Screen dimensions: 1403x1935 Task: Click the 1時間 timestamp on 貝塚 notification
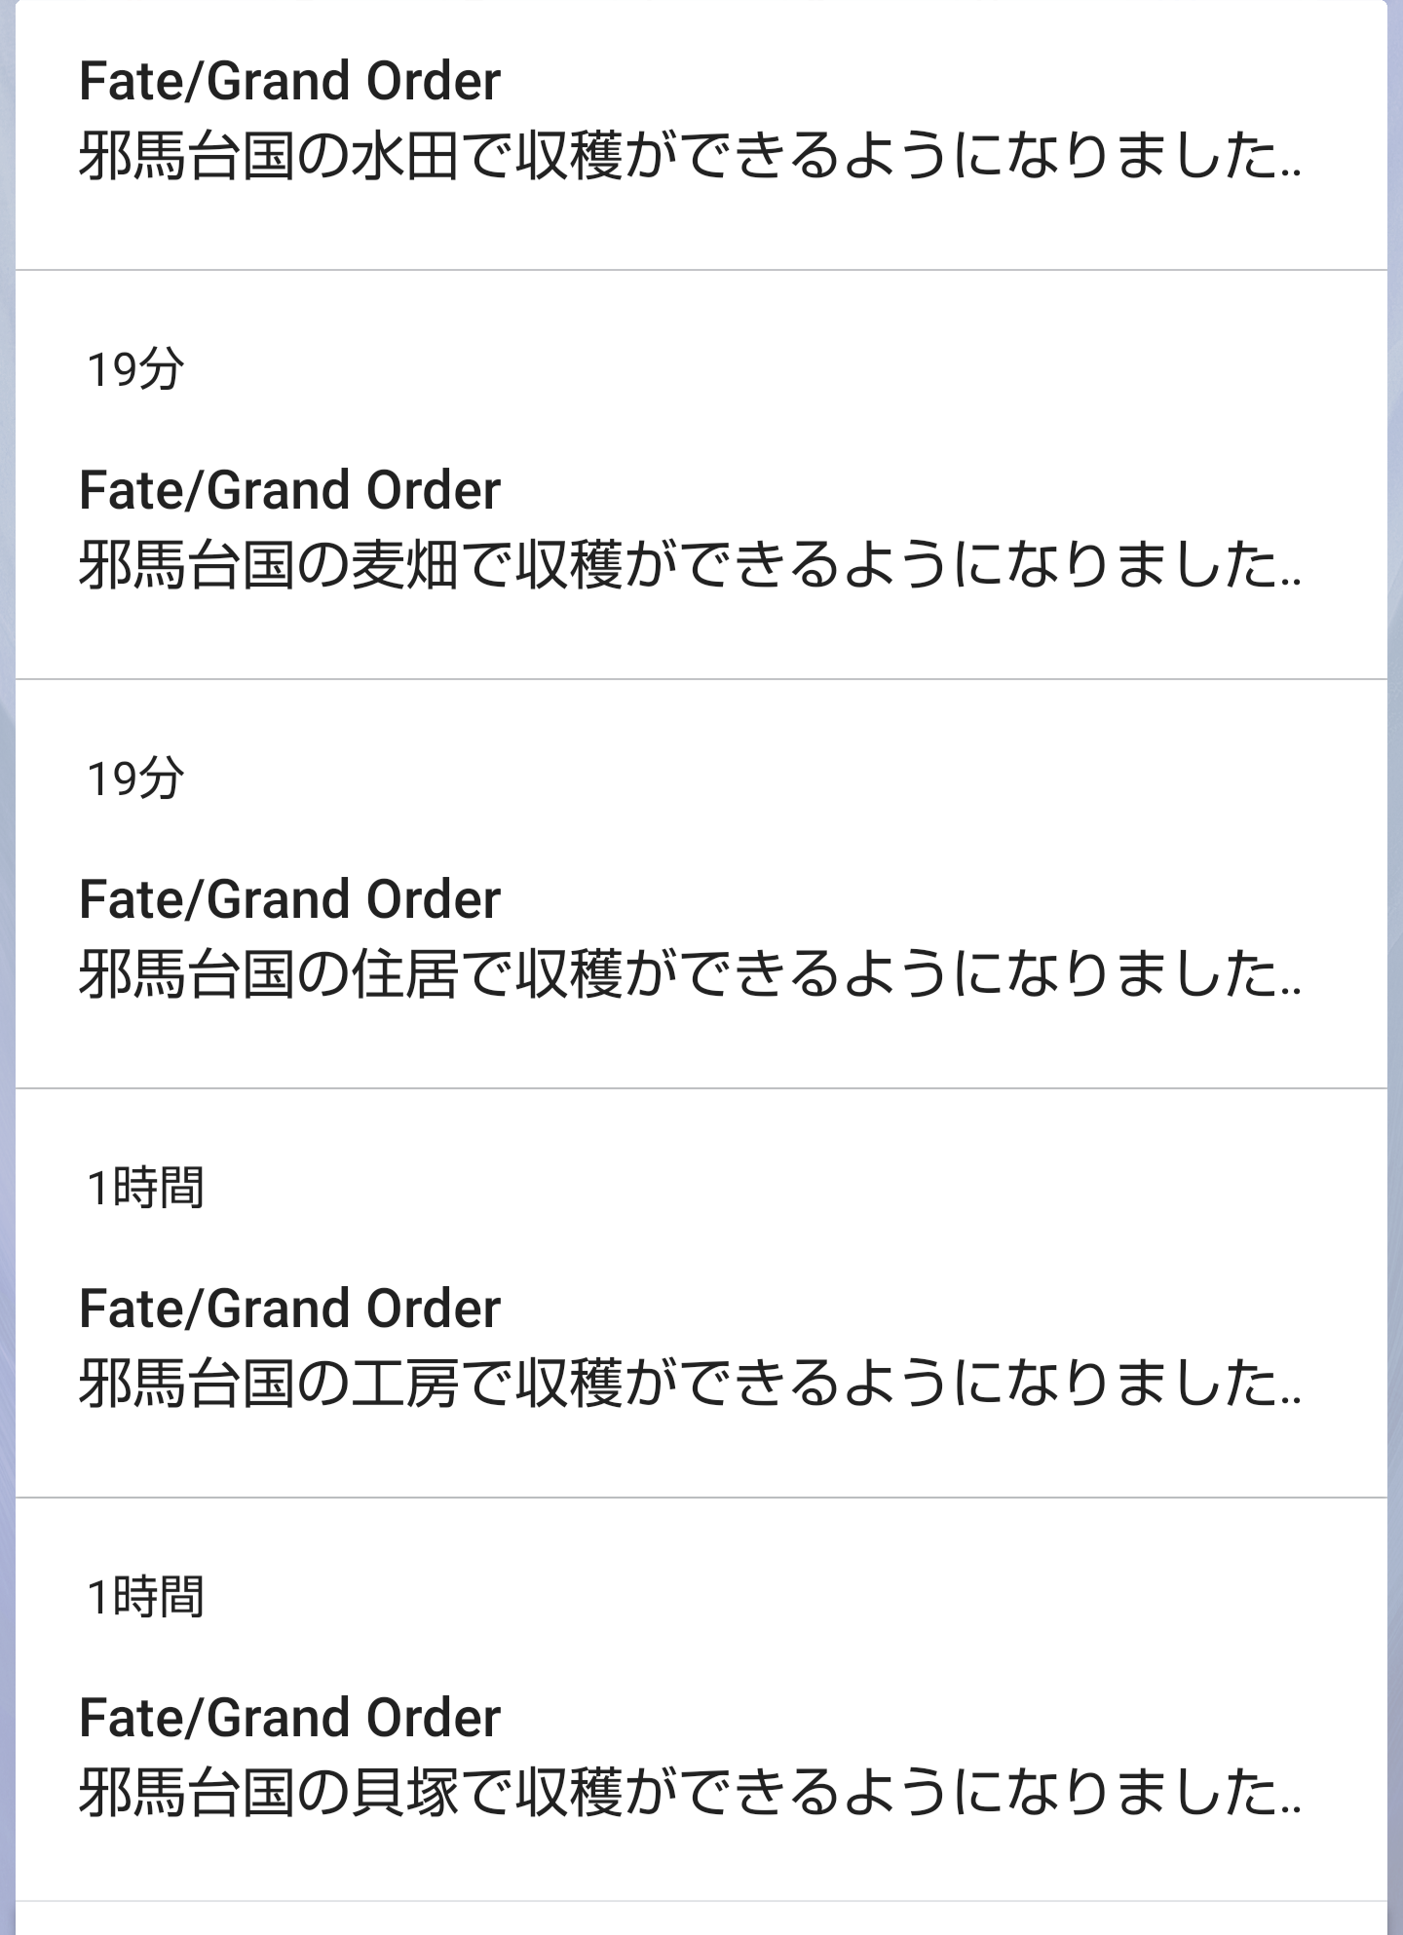tap(145, 1598)
